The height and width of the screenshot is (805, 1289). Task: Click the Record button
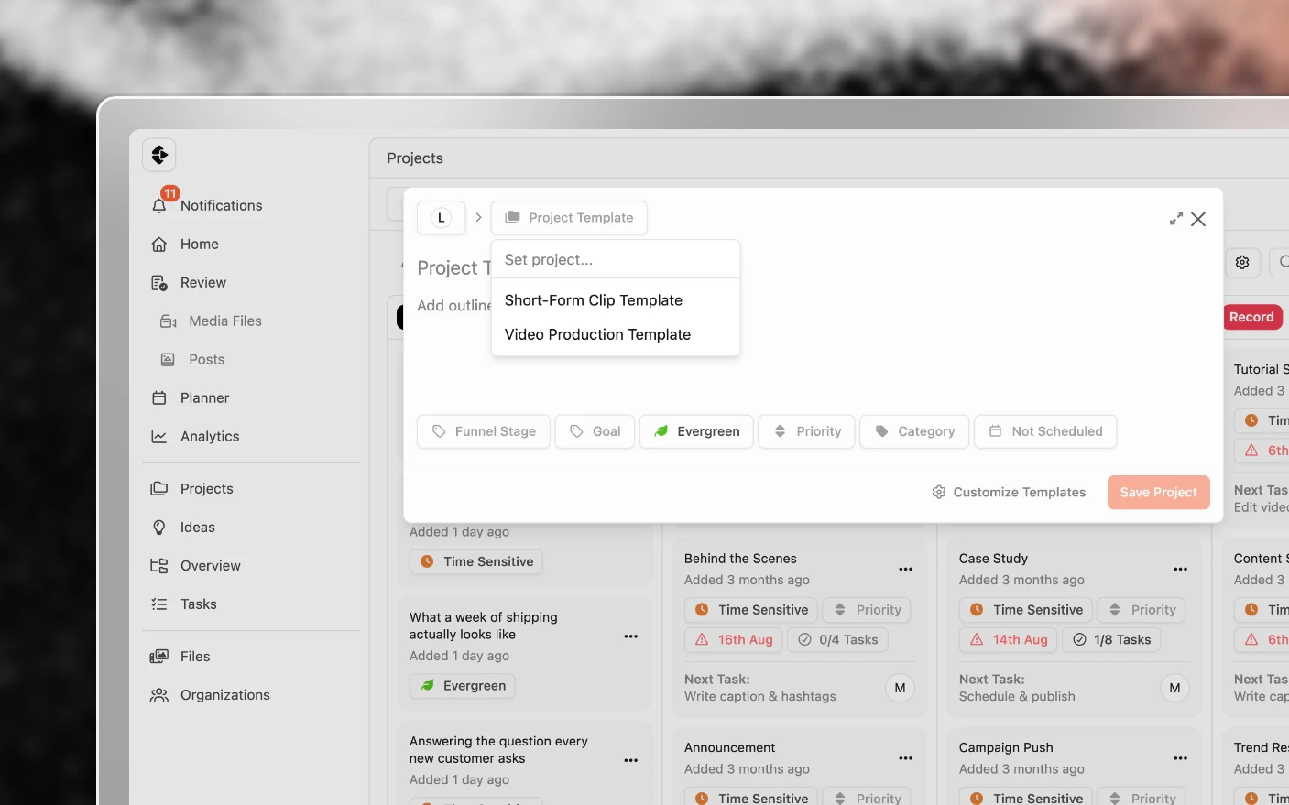click(x=1251, y=318)
